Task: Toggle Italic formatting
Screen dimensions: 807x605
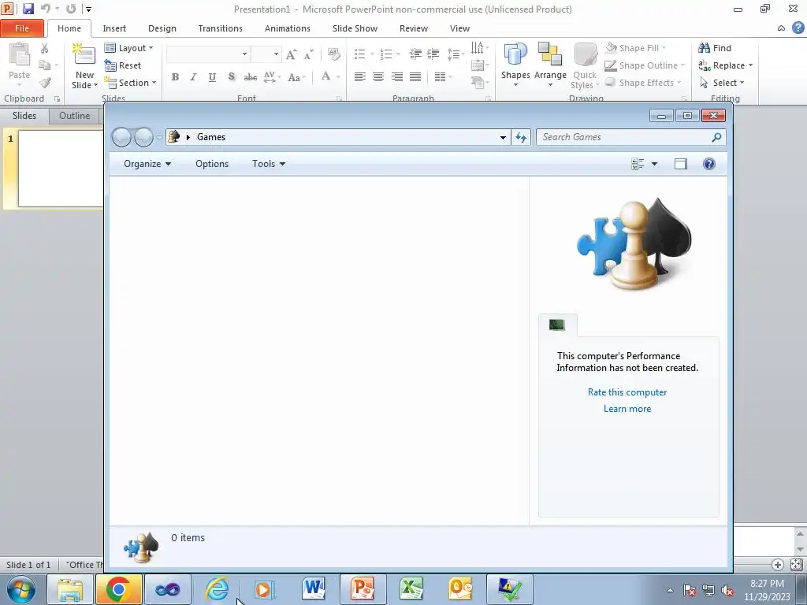Action: click(193, 77)
